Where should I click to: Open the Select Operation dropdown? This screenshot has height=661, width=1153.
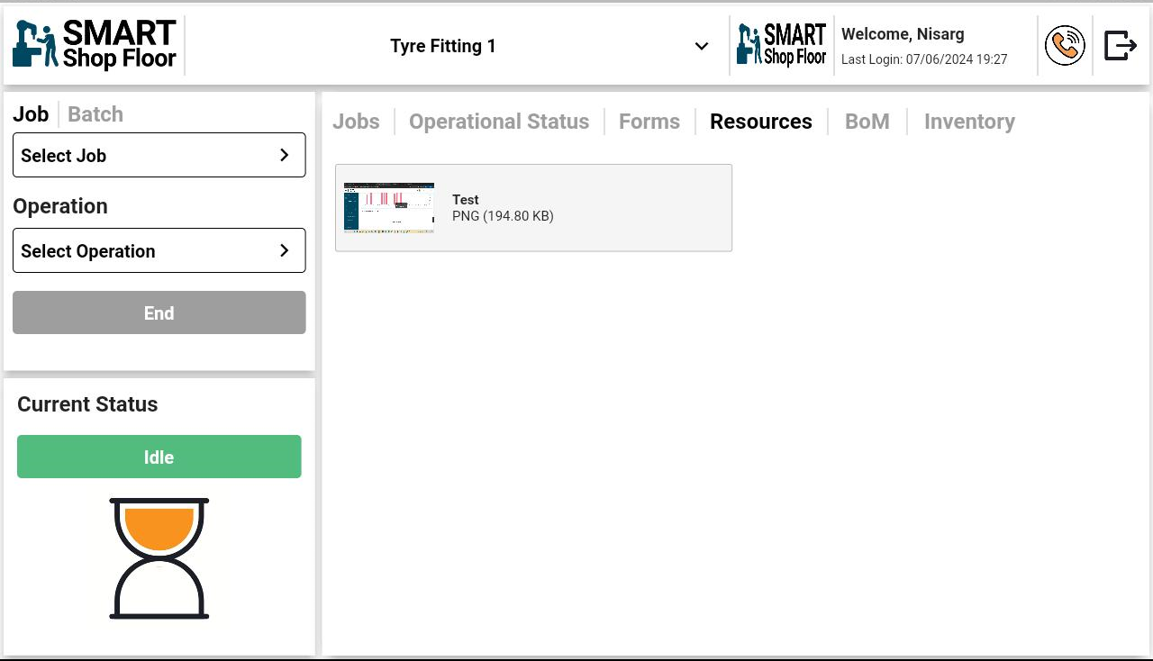pyautogui.click(x=159, y=250)
